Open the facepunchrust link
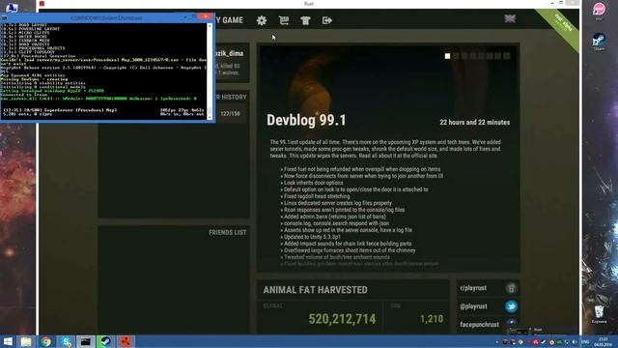Image resolution: width=618 pixels, height=348 pixels. point(479,325)
